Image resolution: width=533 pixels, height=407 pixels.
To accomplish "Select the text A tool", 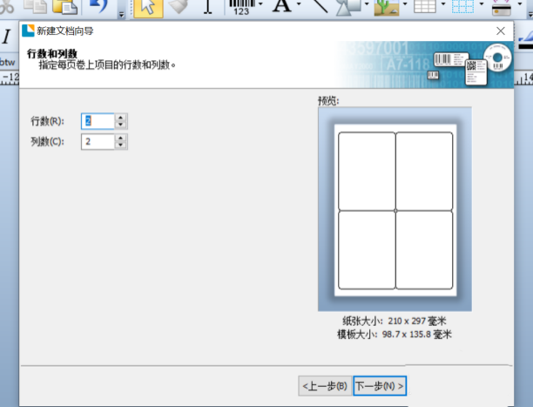I will point(282,6).
